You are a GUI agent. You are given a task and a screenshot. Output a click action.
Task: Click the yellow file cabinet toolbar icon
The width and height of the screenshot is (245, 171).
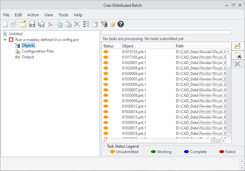point(112,24)
